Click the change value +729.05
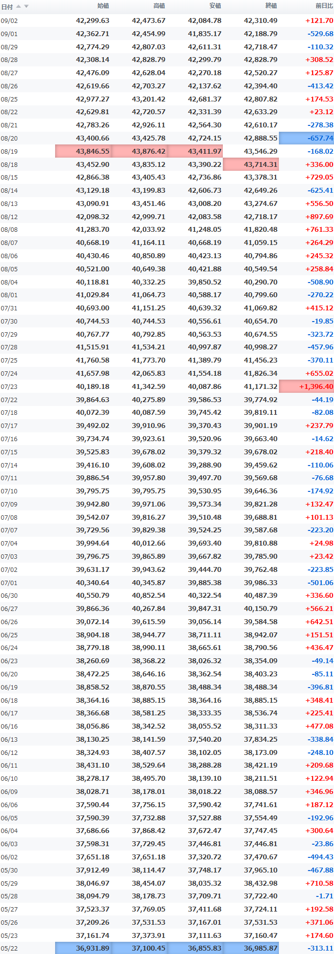This screenshot has width=334, height=954. (x=319, y=178)
